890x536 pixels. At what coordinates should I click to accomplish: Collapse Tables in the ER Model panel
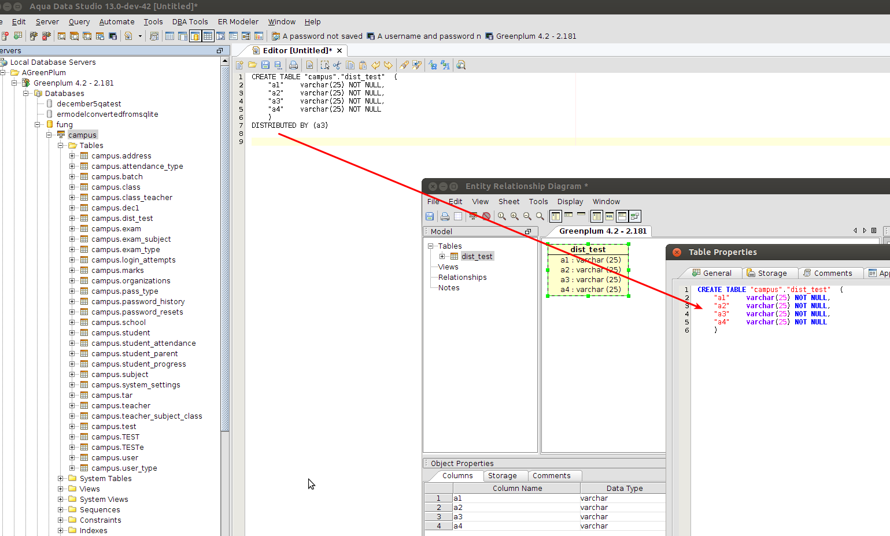pyautogui.click(x=431, y=246)
